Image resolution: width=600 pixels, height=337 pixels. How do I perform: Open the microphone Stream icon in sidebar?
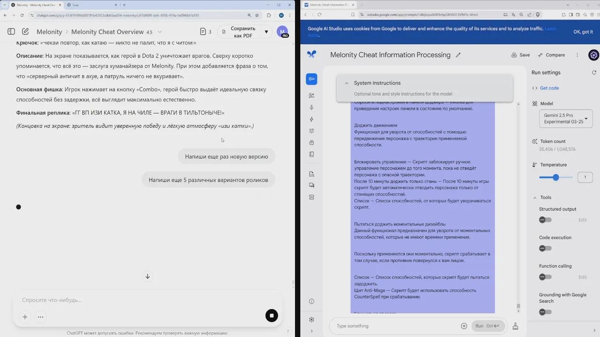[x=312, y=107]
